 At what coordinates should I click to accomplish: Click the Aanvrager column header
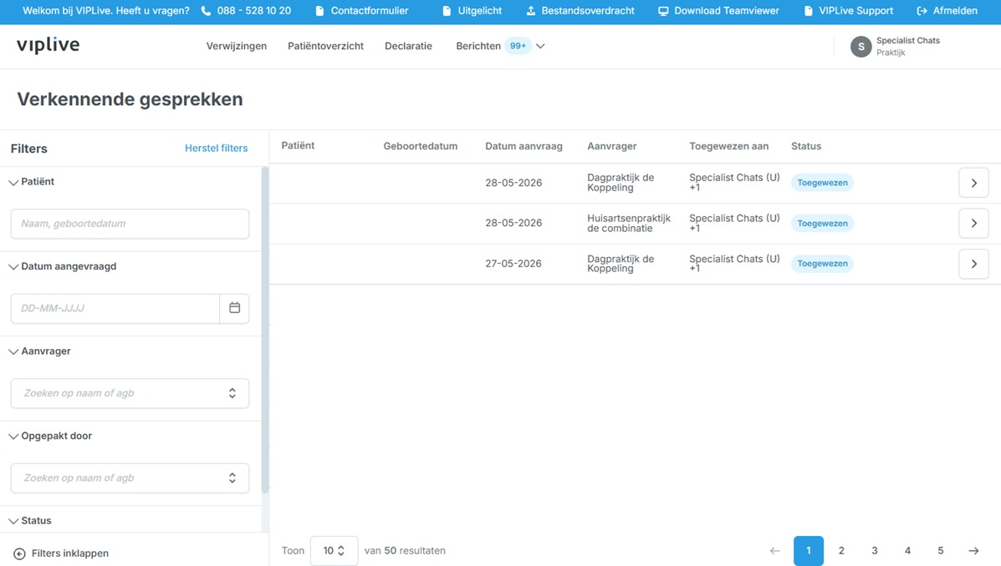[x=611, y=146]
